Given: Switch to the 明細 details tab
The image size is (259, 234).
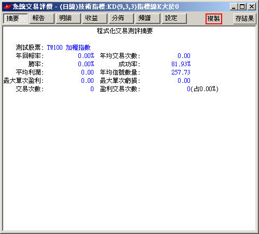Looking at the screenshot, I should pos(68,18).
